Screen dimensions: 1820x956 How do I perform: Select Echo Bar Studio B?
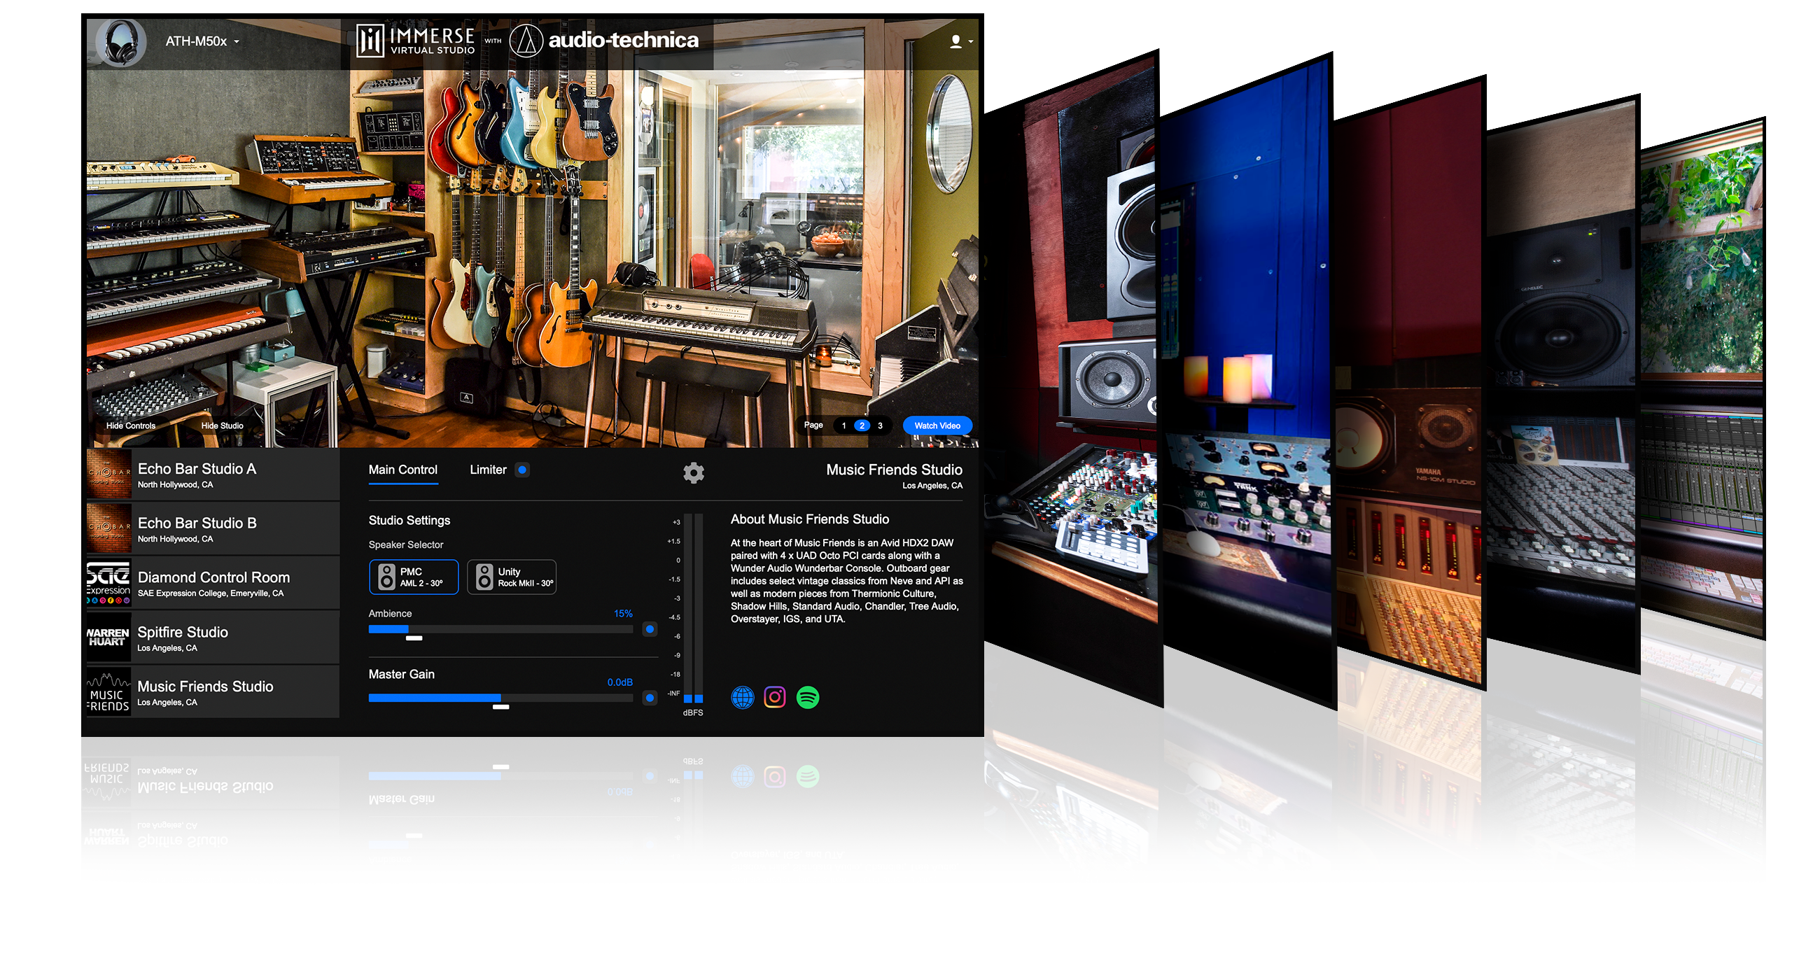[213, 529]
